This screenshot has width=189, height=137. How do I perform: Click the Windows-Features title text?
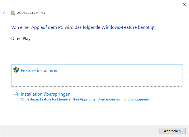(31, 13)
